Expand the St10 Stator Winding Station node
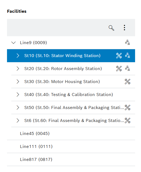This screenshot has width=141, height=172. point(18,56)
